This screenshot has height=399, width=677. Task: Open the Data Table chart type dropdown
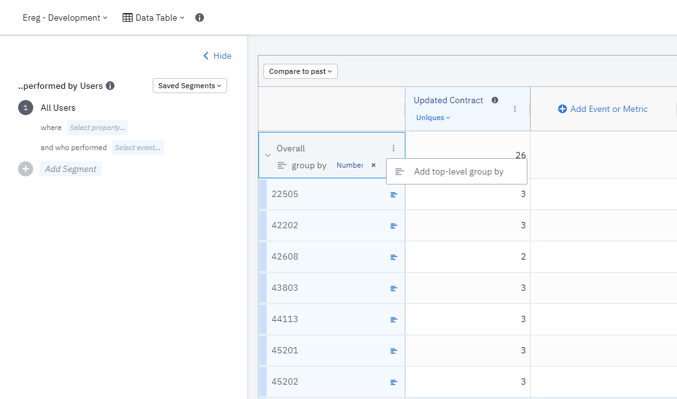[153, 18]
